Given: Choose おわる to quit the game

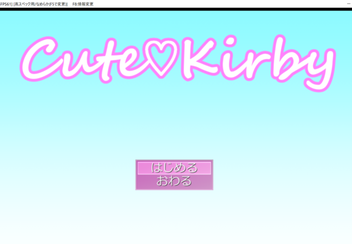Looking at the screenshot, I should point(174,181).
